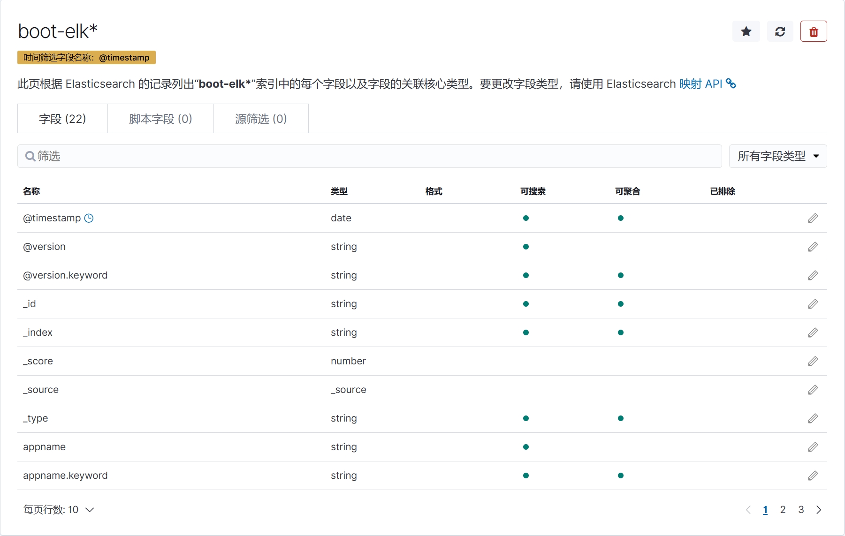Open edit for _source field row

813,390
